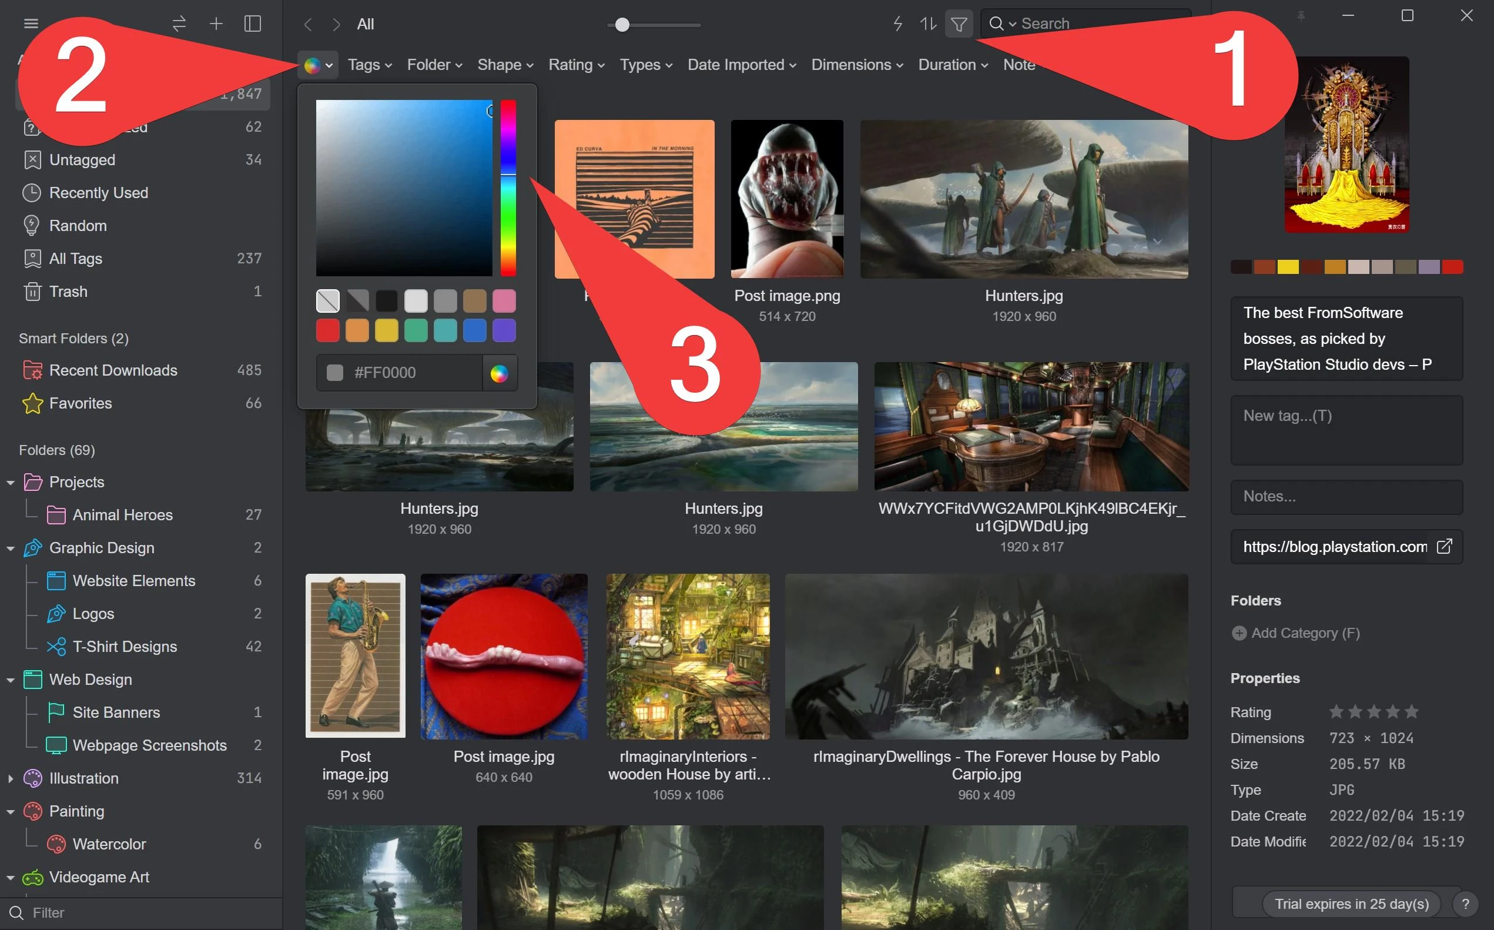Open source URL with external link icon
1494x930 pixels.
tap(1443, 546)
